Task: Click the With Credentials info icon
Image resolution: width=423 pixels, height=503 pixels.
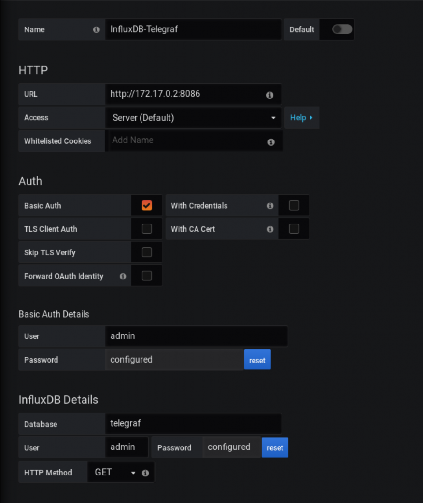Action: point(270,206)
